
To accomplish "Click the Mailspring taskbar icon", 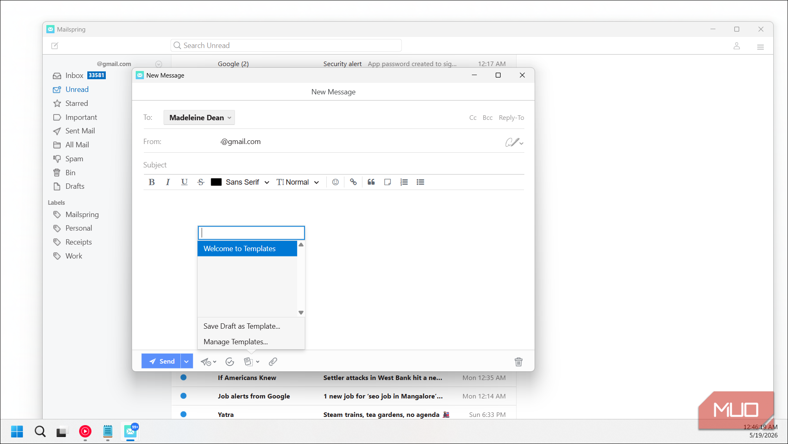I will (131, 432).
